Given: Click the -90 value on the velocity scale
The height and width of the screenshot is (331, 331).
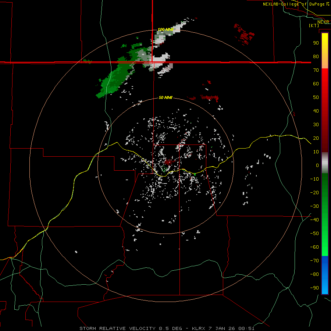Looking at the screenshot, I should coord(314,288).
